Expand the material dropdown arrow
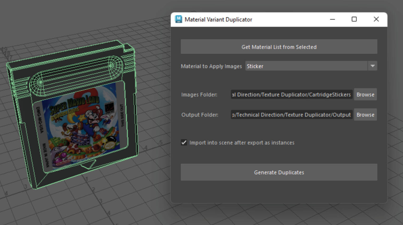The height and width of the screenshot is (225, 403). [x=372, y=66]
